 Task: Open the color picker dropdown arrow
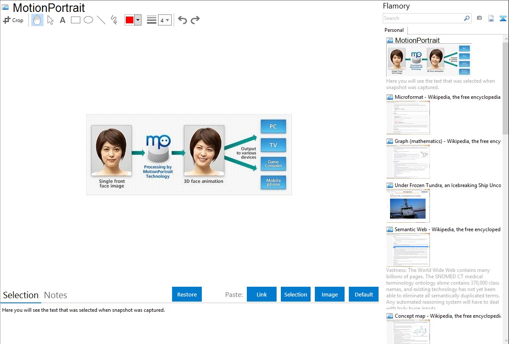coord(138,20)
